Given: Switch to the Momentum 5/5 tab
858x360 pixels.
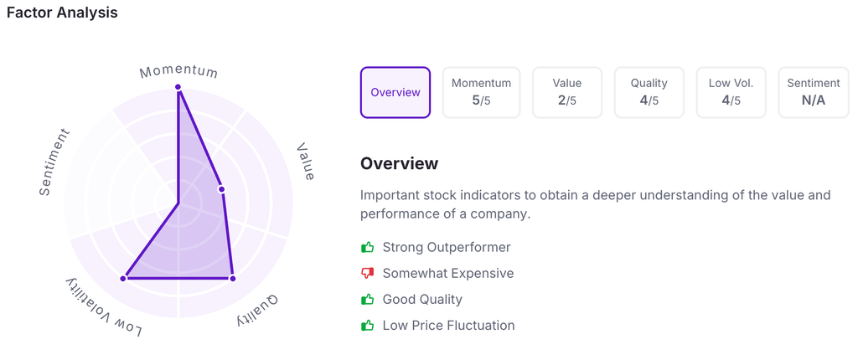Looking at the screenshot, I should (x=481, y=92).
